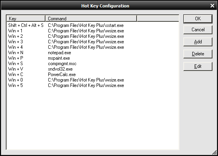The width and height of the screenshot is (218, 156).
Task: Delete the selected hot key
Action: point(198,54)
